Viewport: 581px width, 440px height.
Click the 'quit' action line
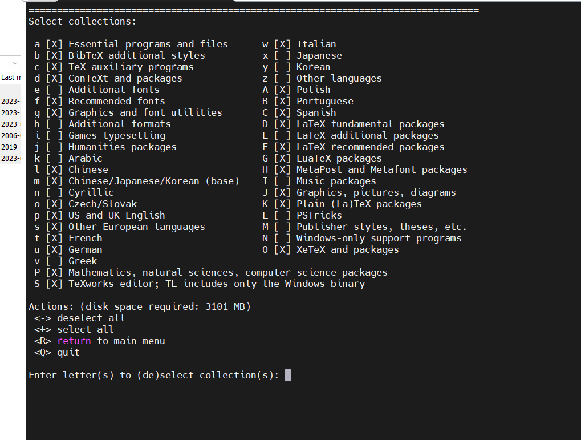[x=57, y=353]
